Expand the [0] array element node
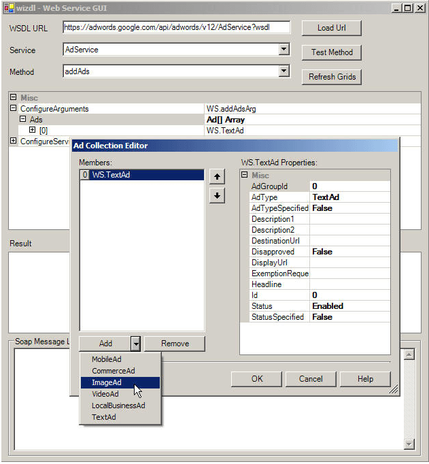The height and width of the screenshot is (464, 429). [32, 130]
